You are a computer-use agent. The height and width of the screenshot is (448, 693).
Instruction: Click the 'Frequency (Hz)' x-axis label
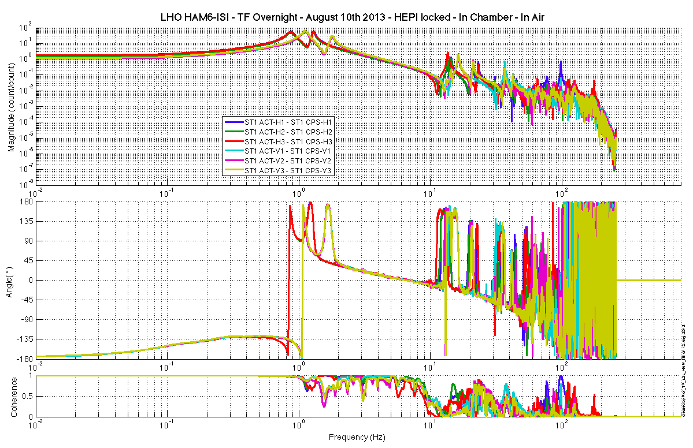pyautogui.click(x=357, y=438)
